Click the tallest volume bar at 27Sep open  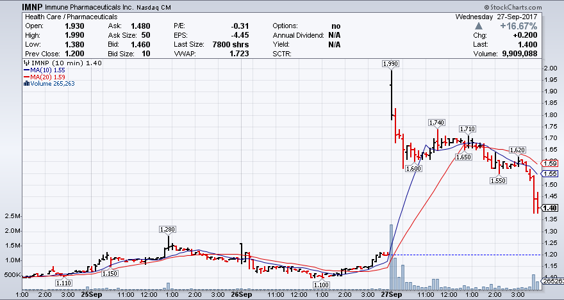click(x=390, y=256)
